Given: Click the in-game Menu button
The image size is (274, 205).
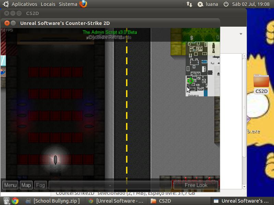Looking at the screenshot, I should pos(10,185).
